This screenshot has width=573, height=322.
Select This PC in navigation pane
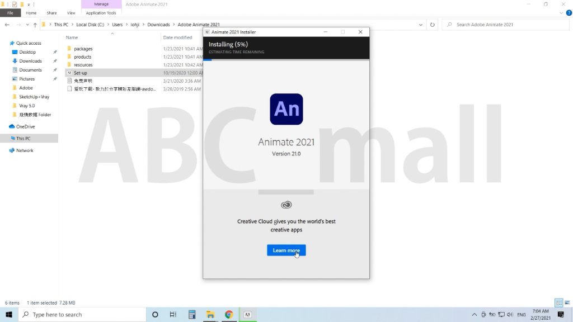[x=23, y=139]
